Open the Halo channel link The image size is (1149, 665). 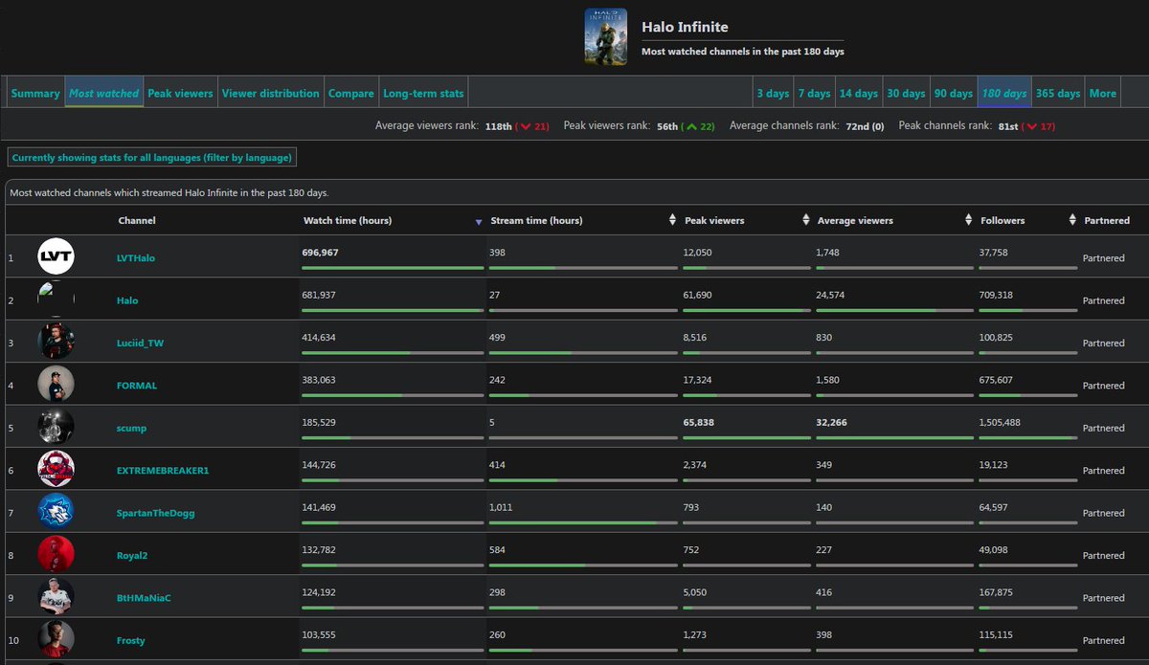pos(127,300)
